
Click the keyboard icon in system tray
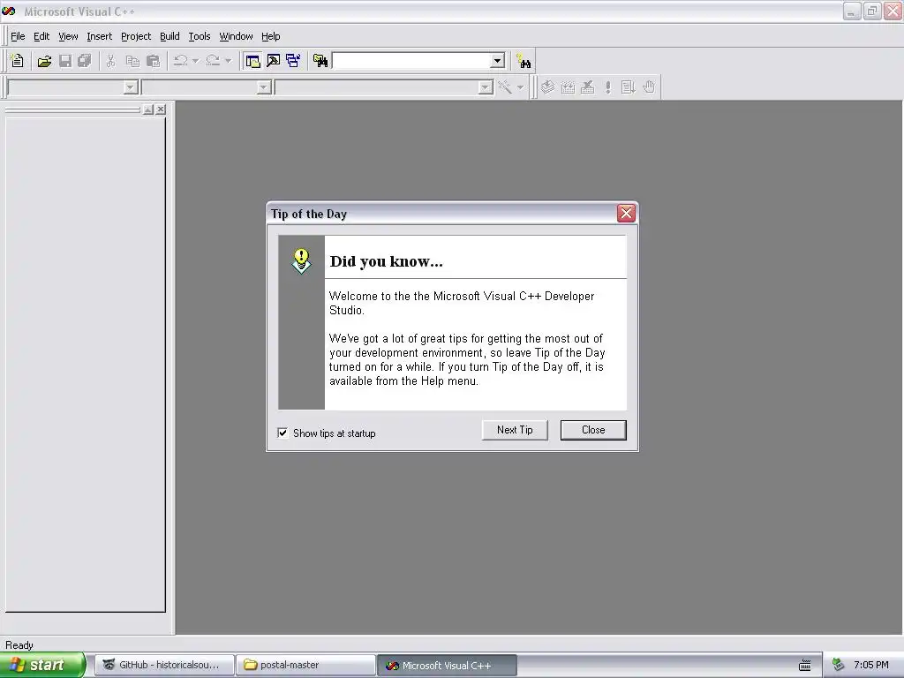[805, 666]
